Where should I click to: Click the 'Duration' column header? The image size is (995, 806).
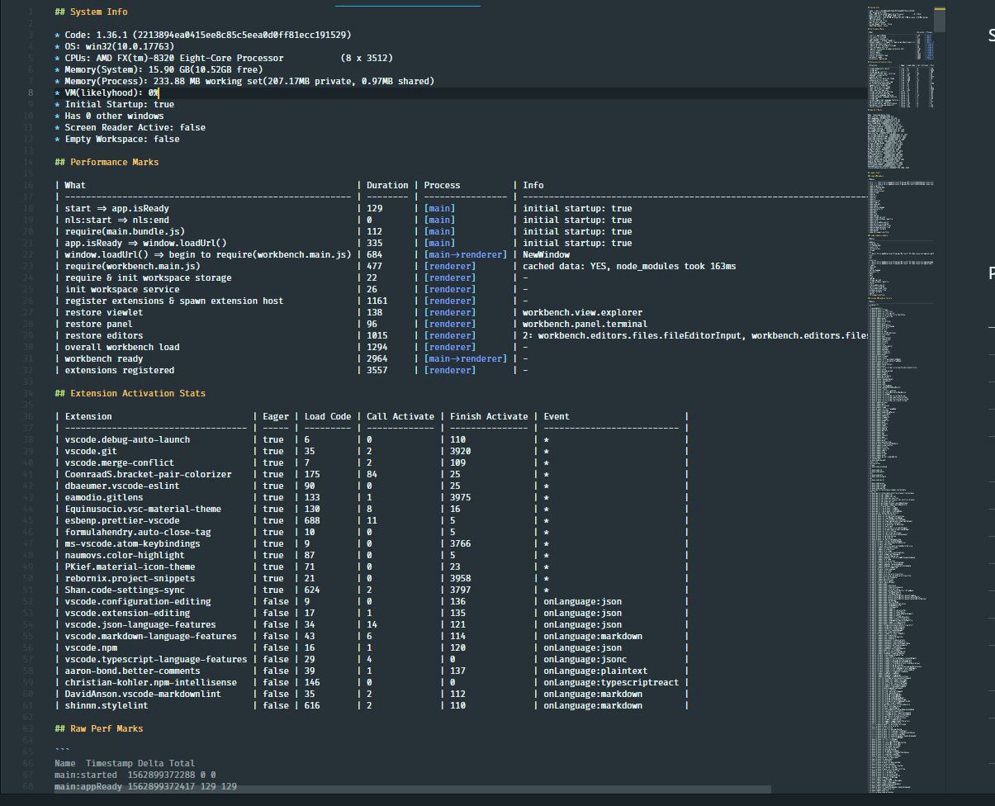[387, 185]
